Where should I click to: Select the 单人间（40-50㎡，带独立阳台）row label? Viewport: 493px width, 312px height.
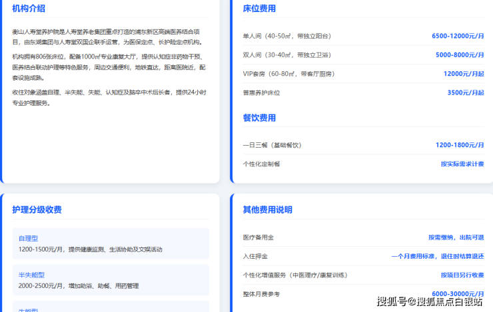287,36
